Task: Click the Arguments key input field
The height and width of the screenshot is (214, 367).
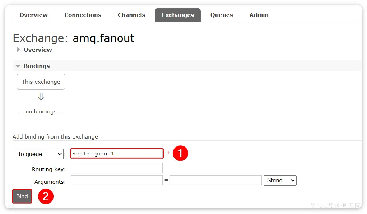Action: point(117,180)
